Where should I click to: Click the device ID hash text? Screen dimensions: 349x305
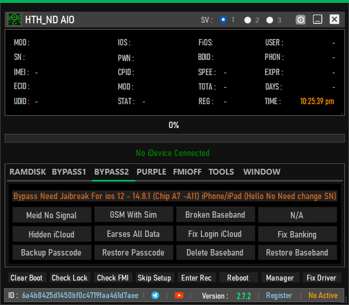point(80,296)
